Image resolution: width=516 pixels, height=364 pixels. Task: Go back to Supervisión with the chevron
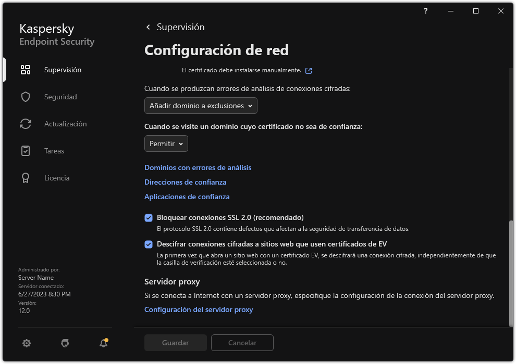(x=148, y=27)
